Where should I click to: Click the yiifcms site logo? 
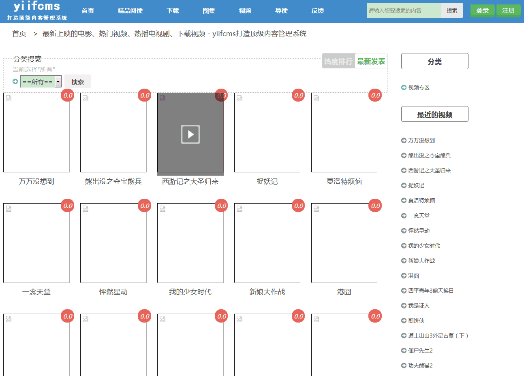[x=37, y=11]
